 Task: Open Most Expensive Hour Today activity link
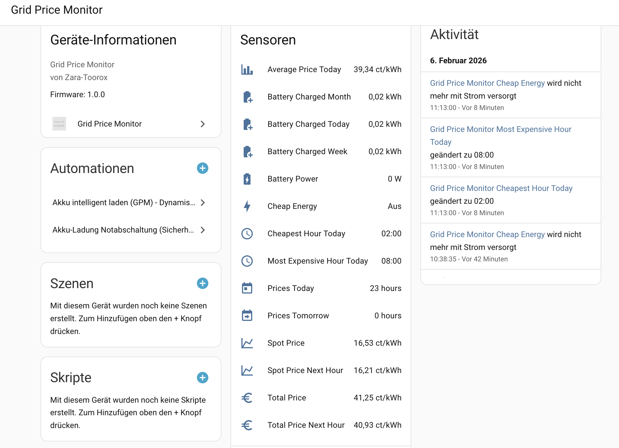[501, 136]
